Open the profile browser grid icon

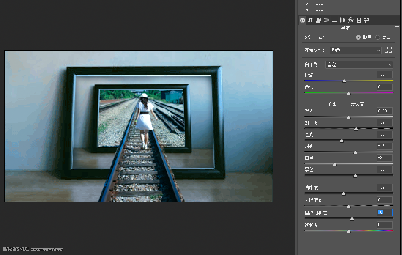(x=388, y=50)
